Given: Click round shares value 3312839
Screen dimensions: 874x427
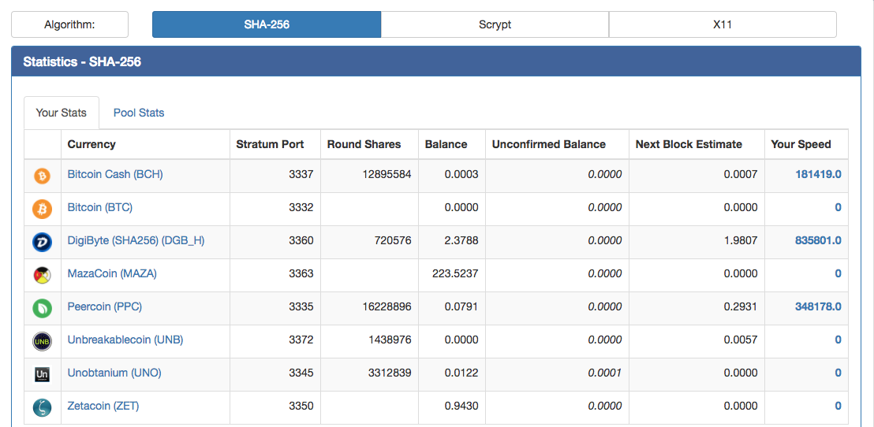Looking at the screenshot, I should coord(390,373).
